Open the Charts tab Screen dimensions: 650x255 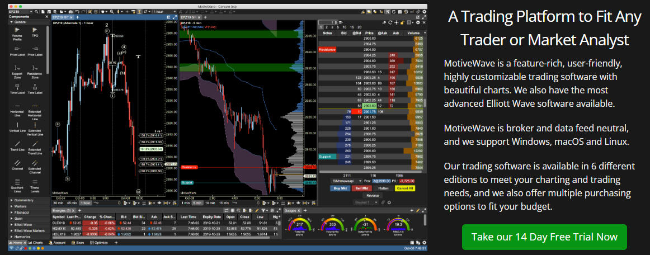pos(35,243)
